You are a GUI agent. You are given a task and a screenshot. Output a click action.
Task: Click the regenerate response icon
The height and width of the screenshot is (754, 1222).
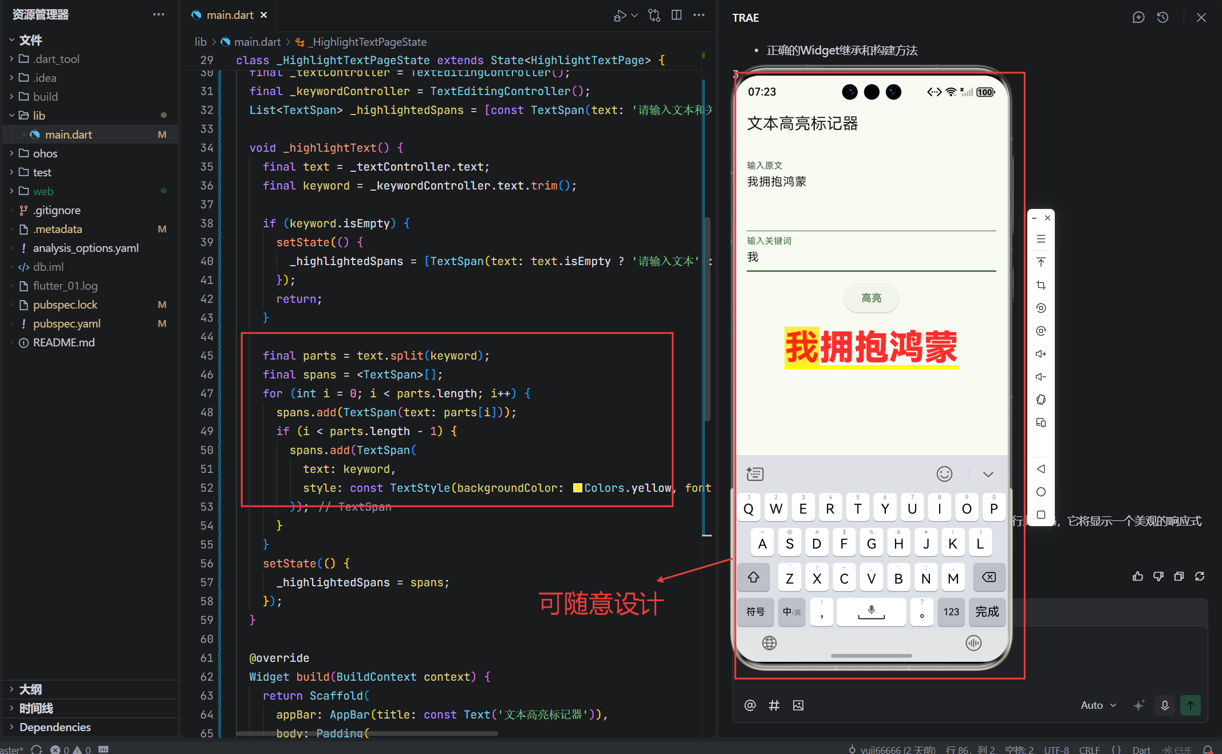click(x=1200, y=577)
